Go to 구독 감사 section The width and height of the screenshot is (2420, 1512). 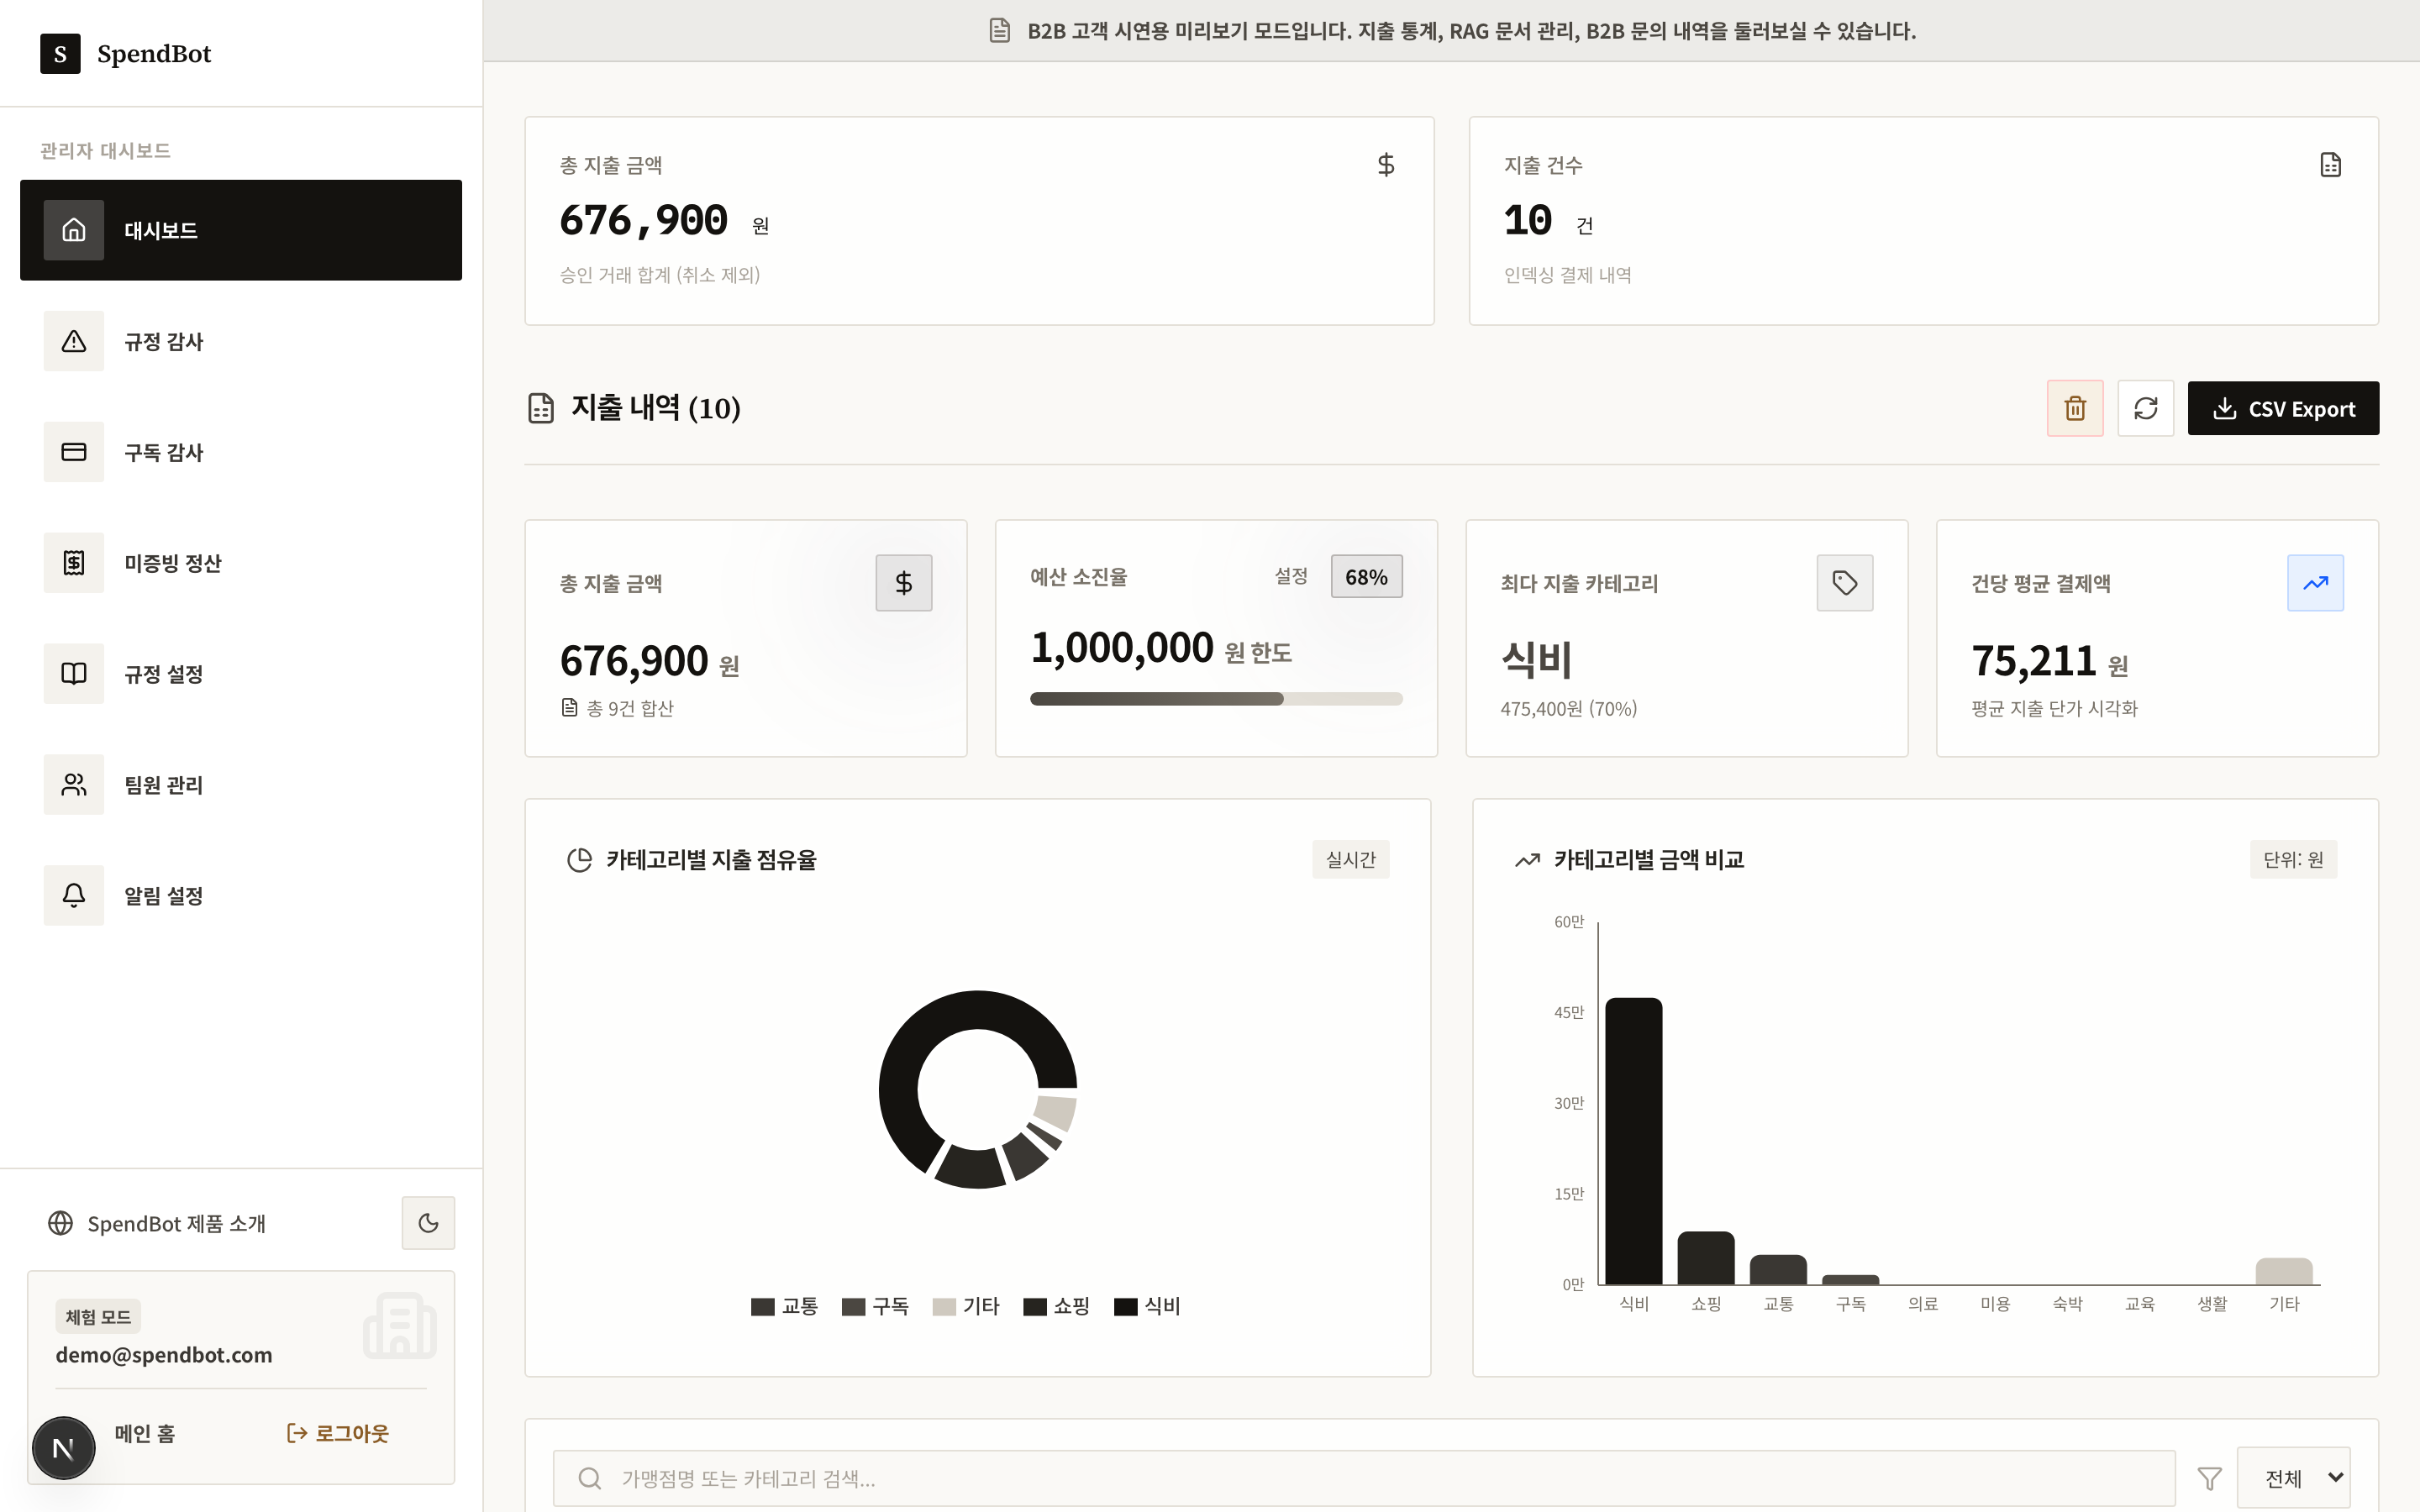click(241, 452)
